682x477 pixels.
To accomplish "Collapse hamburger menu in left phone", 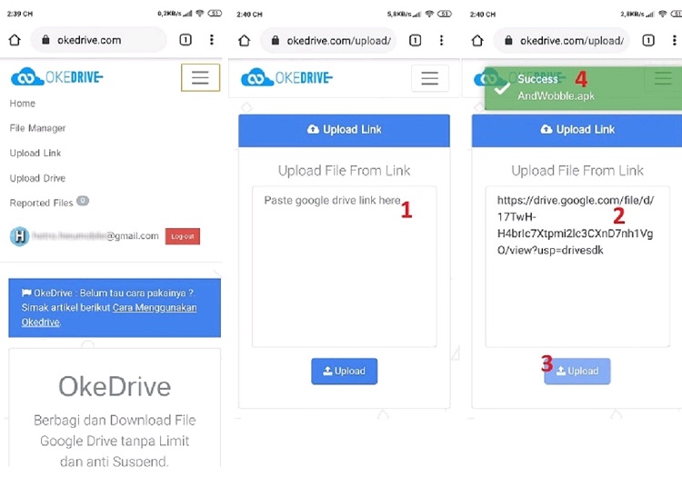I will (x=201, y=77).
